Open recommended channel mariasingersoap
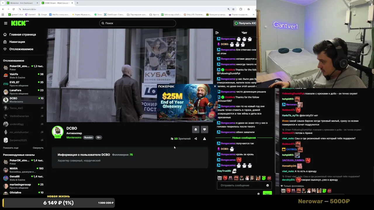374x210 pixels. pyautogui.click(x=23, y=186)
